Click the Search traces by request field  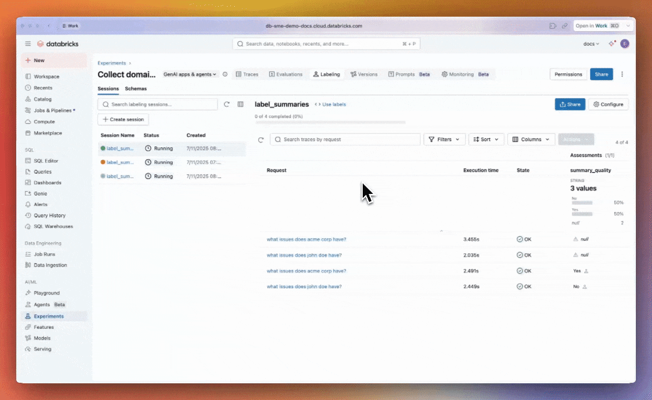pyautogui.click(x=345, y=139)
